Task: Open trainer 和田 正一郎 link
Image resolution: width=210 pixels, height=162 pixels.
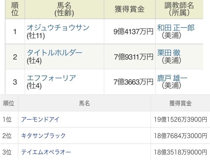Action: pos(176,28)
